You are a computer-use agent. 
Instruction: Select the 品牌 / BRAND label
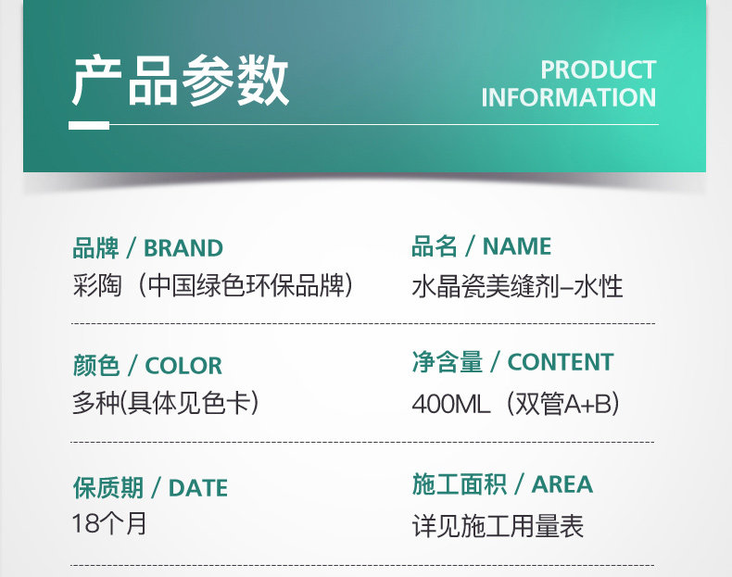(x=148, y=248)
